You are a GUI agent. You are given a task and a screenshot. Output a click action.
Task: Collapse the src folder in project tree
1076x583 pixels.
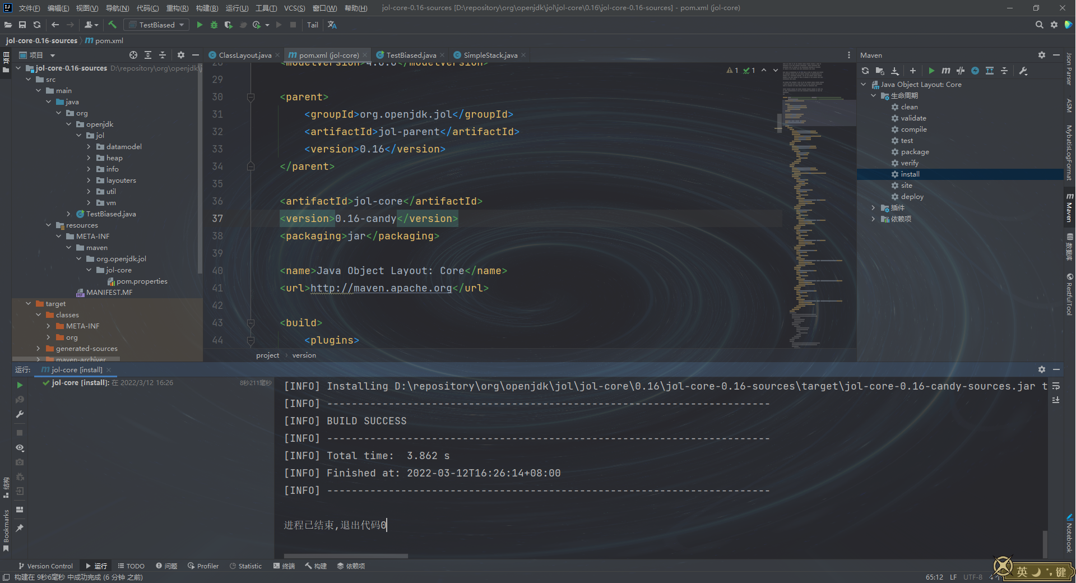(x=29, y=80)
